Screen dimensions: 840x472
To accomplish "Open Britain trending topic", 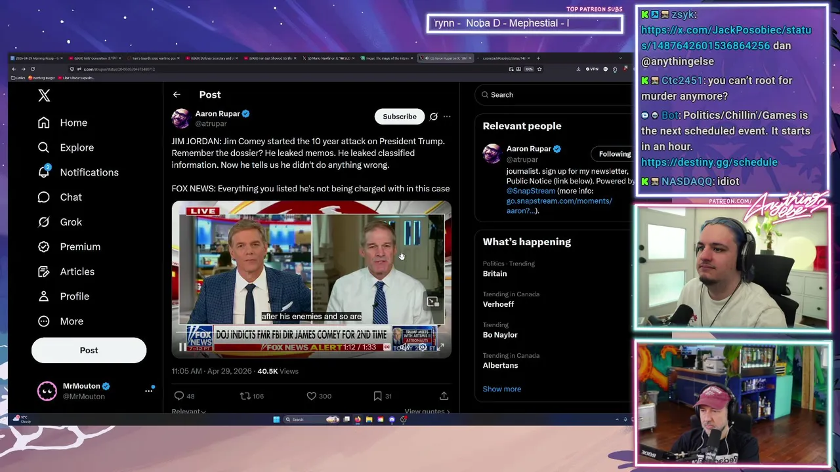I will click(495, 273).
